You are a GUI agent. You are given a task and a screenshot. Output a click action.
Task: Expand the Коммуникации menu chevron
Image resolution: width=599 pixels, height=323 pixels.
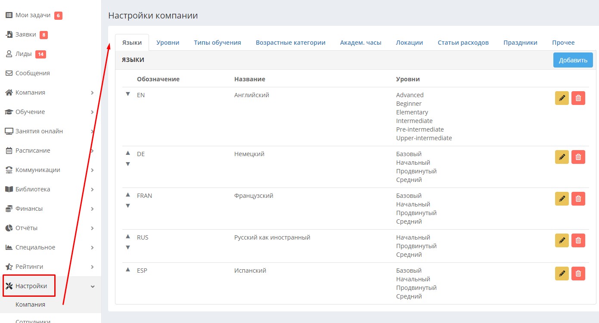tap(93, 170)
